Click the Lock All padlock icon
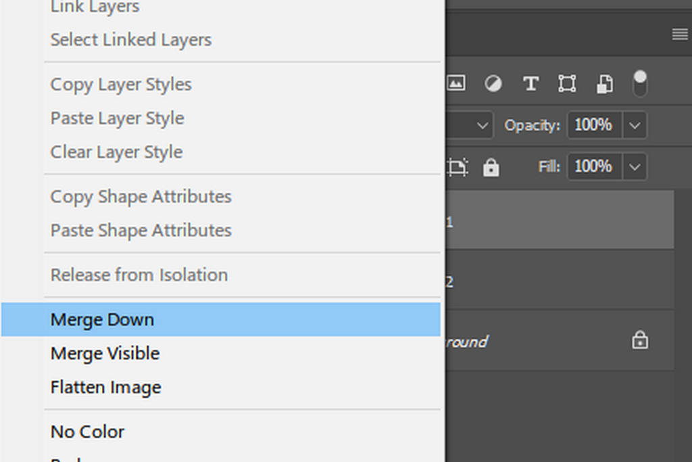Screen dimensions: 692x462 pyautogui.click(x=491, y=167)
